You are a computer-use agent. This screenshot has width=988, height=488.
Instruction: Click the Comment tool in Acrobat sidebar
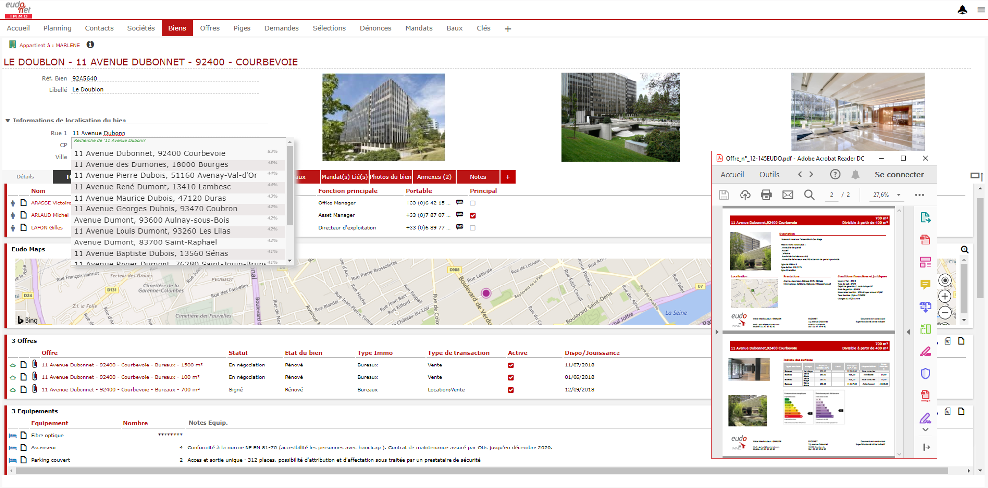[925, 285]
